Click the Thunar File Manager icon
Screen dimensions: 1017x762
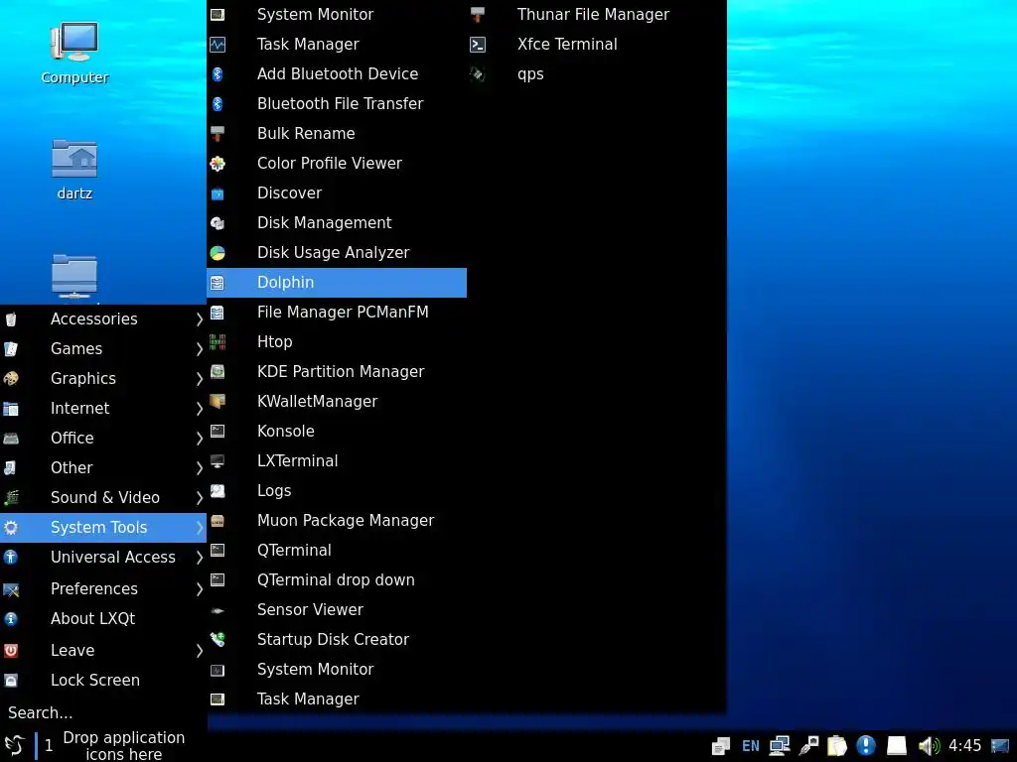(x=478, y=14)
